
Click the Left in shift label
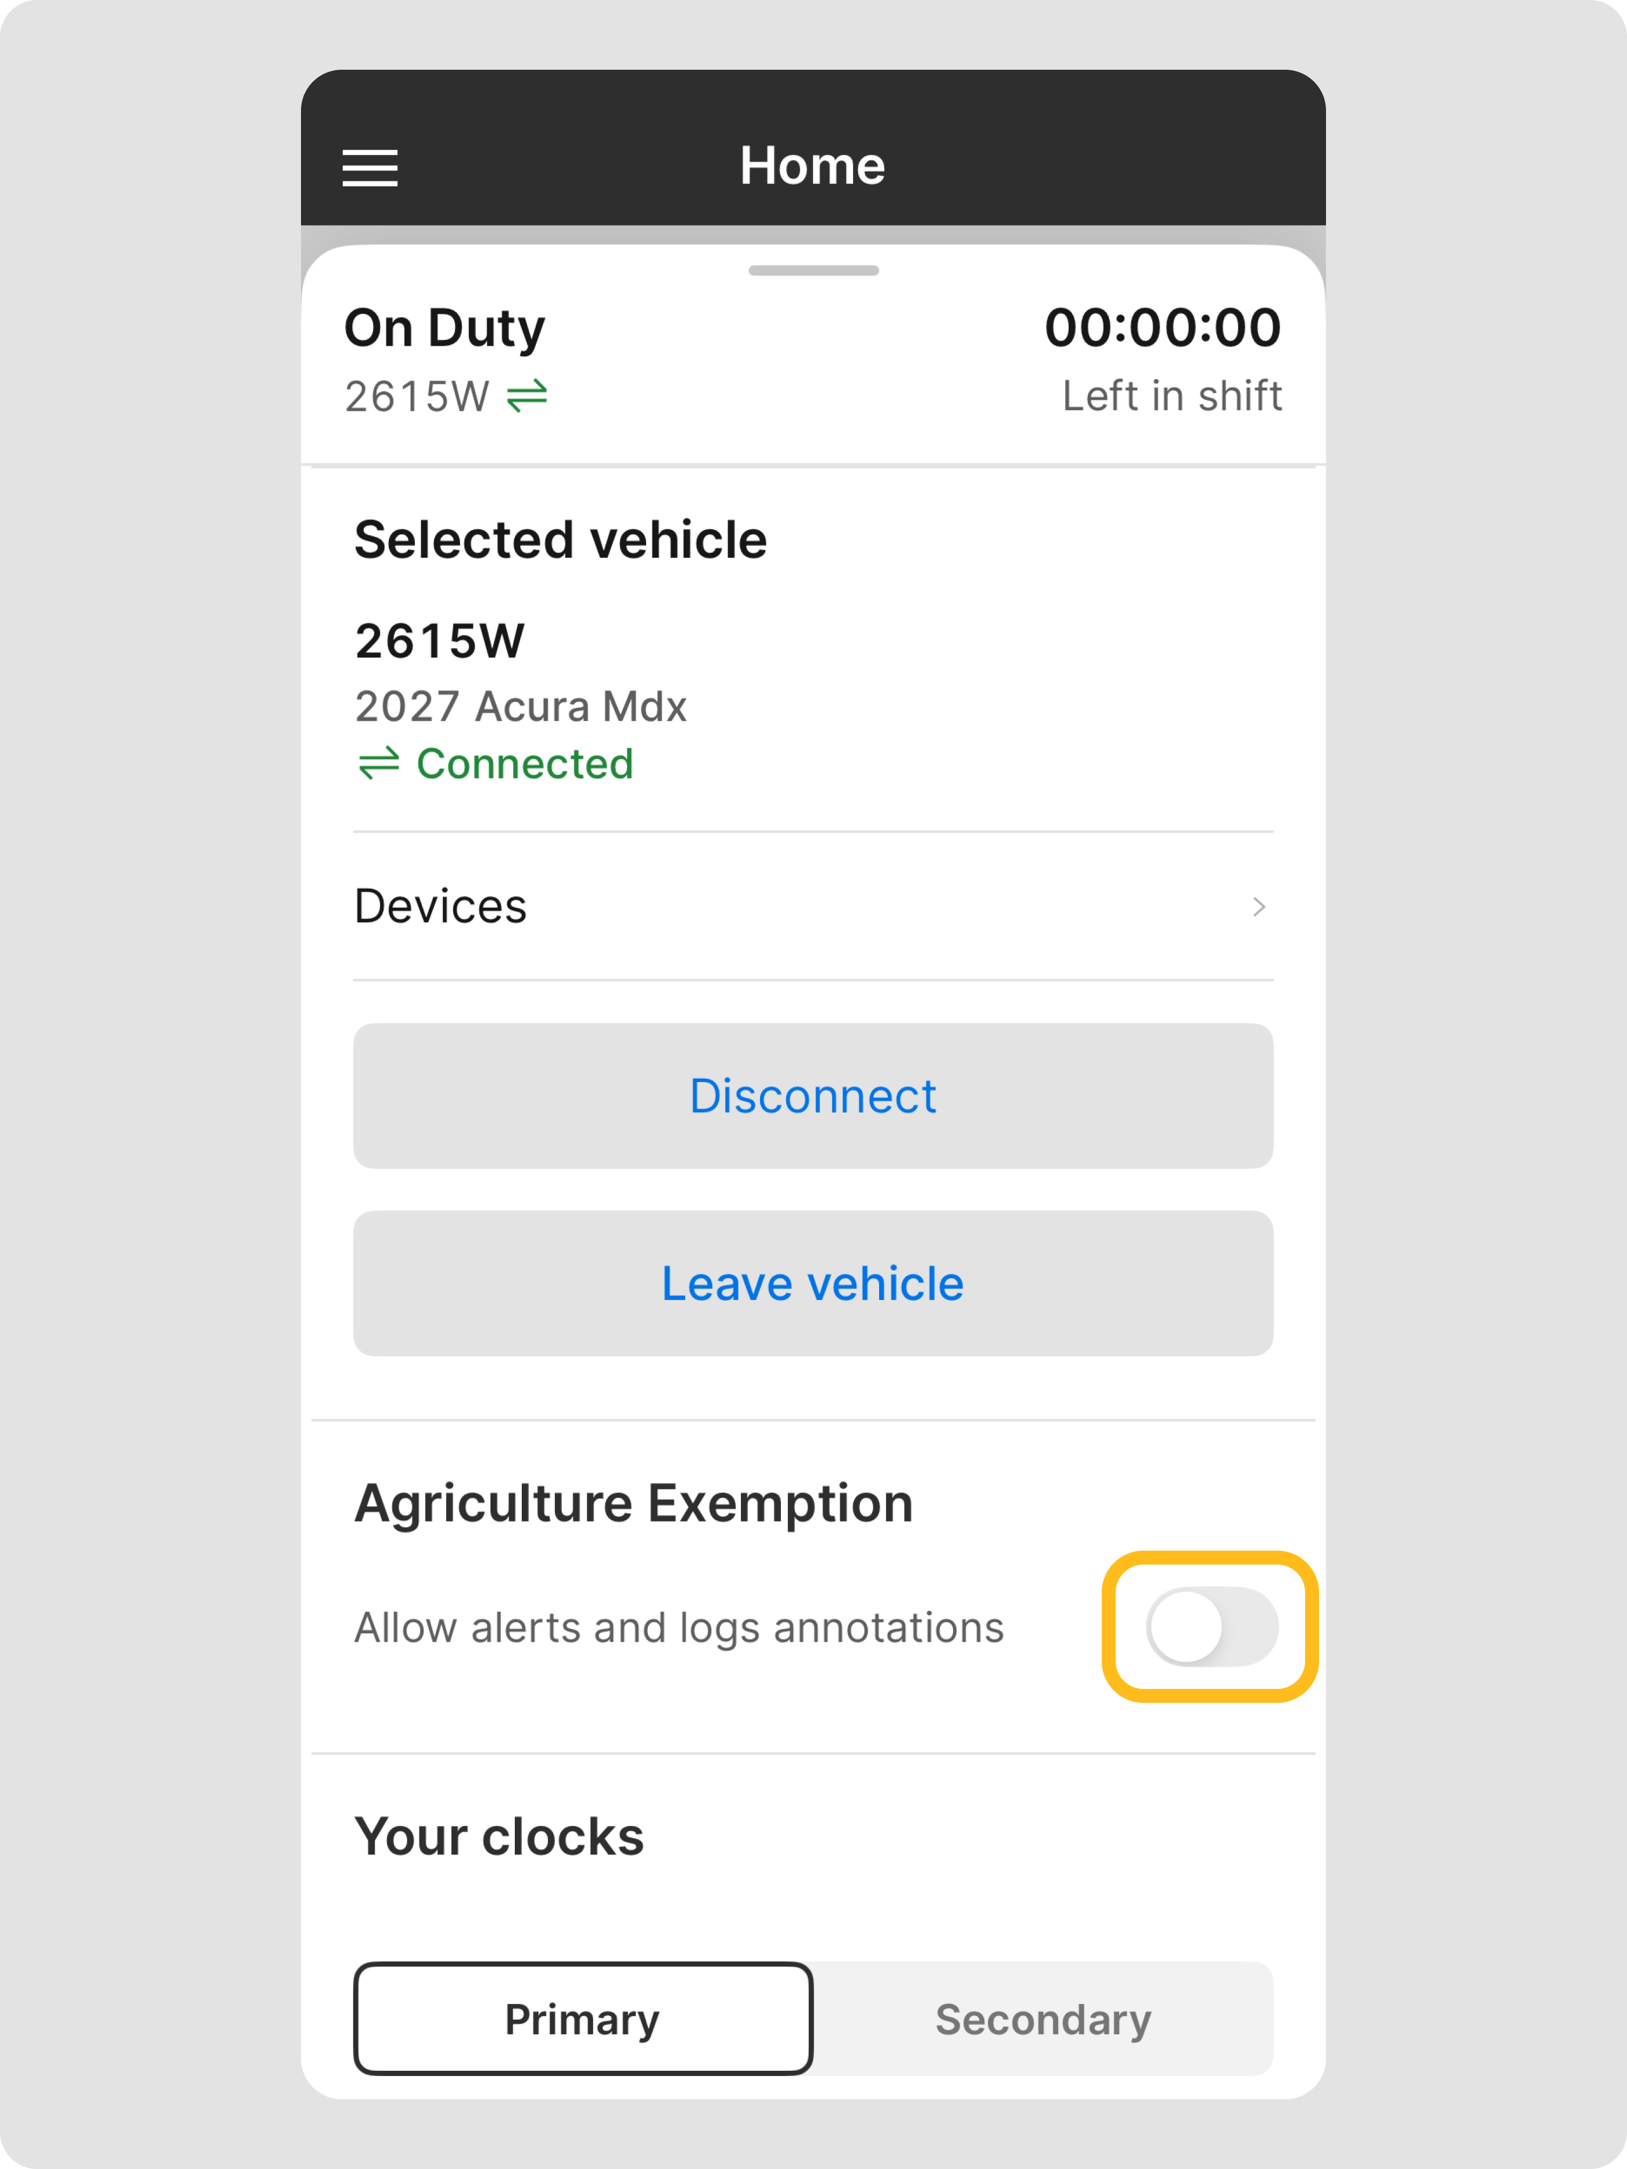click(1172, 396)
